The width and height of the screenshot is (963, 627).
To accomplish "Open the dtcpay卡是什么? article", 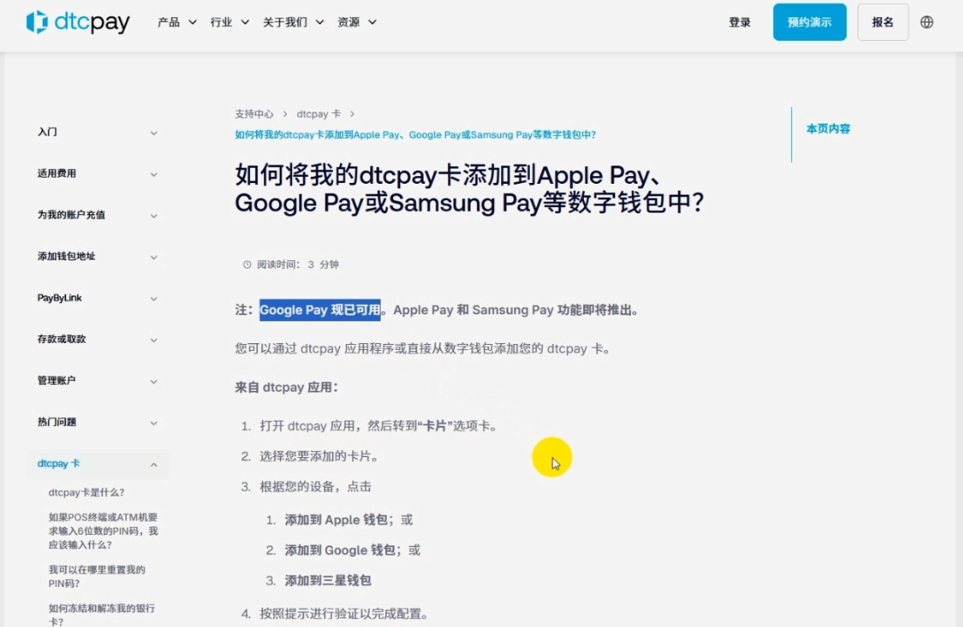I will point(86,492).
